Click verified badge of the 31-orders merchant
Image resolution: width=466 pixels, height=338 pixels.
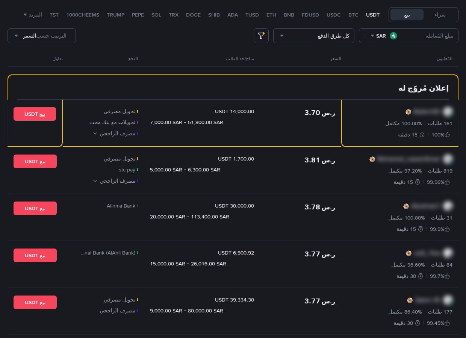(x=406, y=206)
